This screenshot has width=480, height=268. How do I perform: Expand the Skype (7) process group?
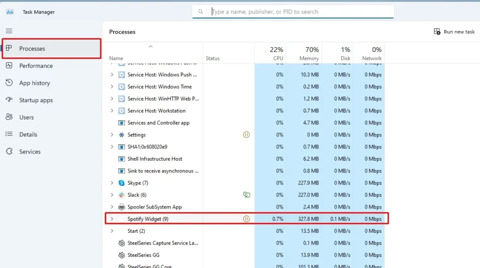(x=112, y=183)
